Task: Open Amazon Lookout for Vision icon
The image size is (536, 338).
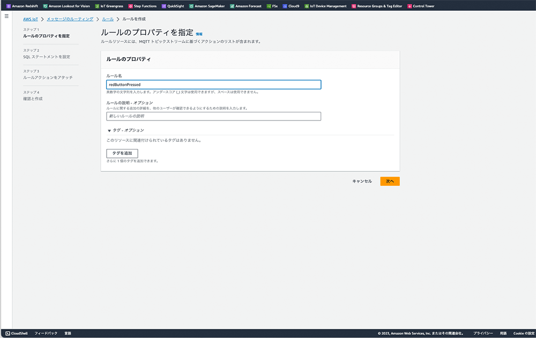Action: pos(45,6)
